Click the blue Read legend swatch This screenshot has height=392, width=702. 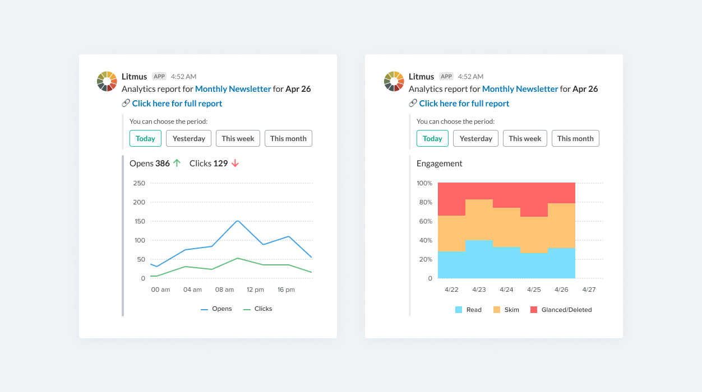point(459,310)
